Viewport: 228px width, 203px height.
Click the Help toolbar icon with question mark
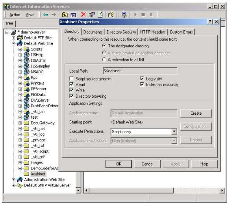(x=111, y=15)
